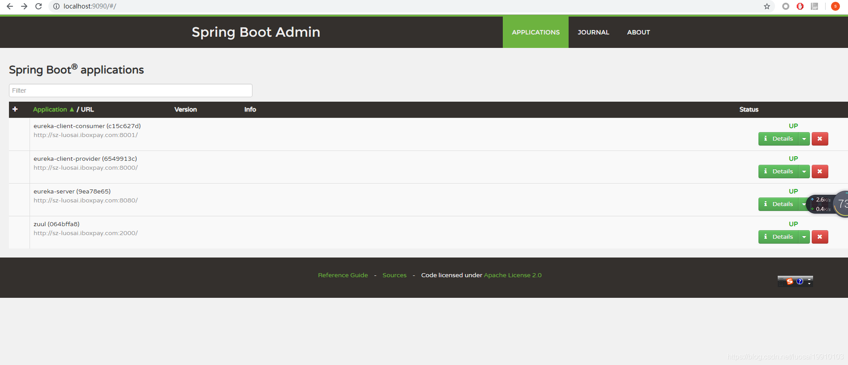Click the Sogou input method S icon
The image size is (848, 365).
[790, 281]
